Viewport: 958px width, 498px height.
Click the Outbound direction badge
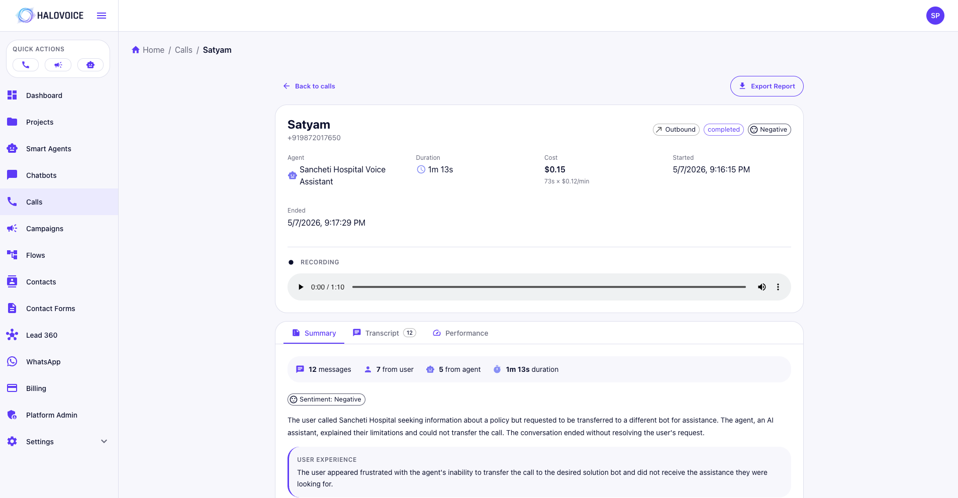point(676,130)
